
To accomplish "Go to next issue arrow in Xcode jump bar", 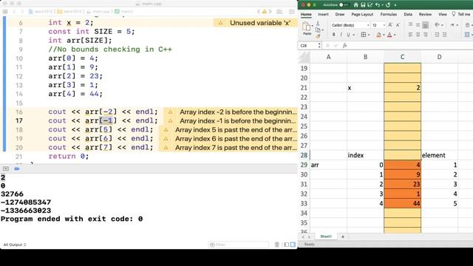I will (x=270, y=12).
